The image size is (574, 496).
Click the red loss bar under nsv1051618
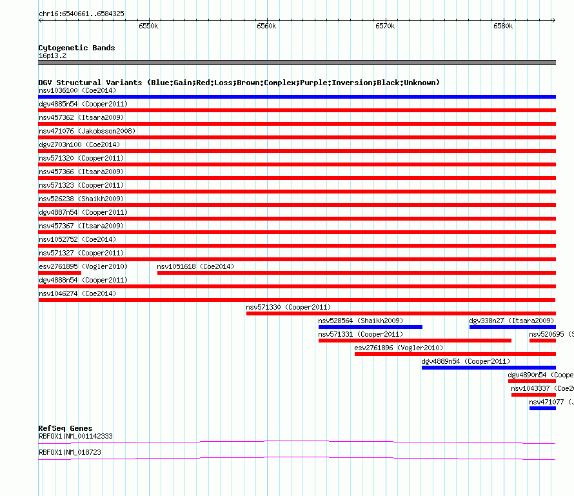click(357, 273)
